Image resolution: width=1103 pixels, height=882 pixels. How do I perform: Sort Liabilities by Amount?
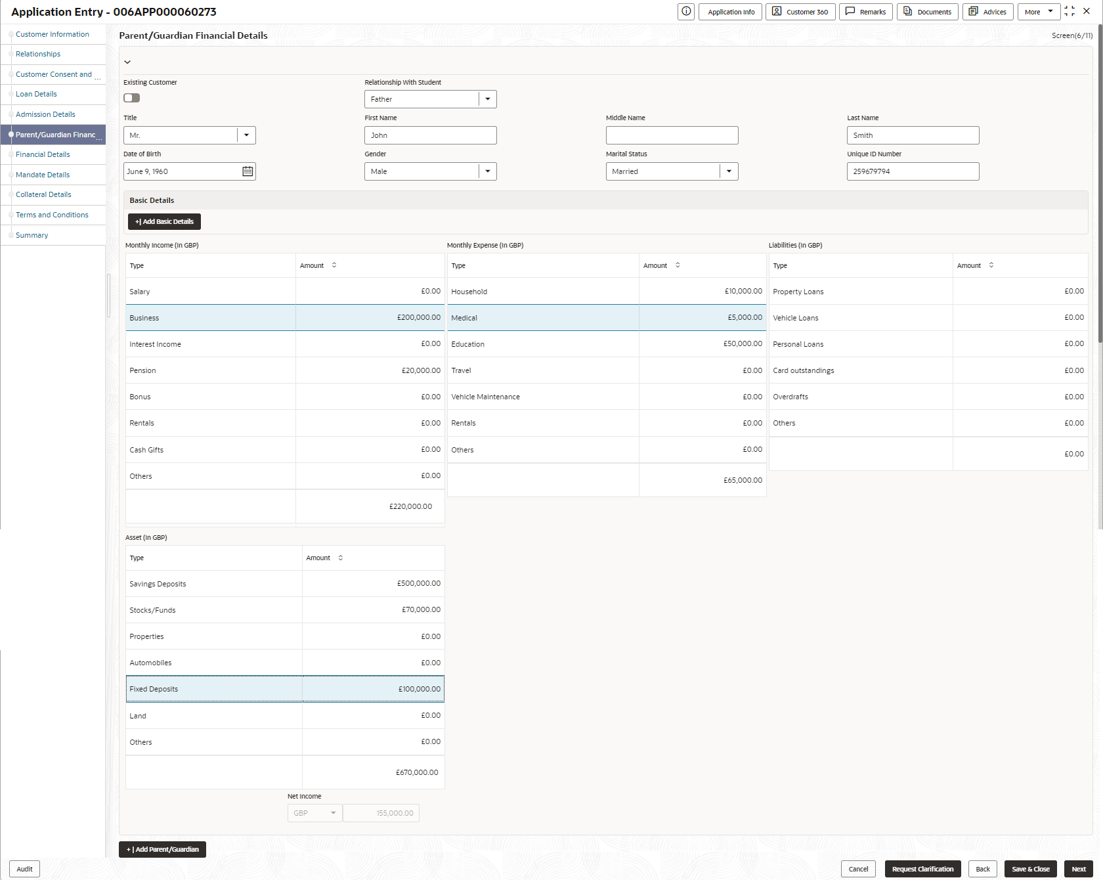991,265
